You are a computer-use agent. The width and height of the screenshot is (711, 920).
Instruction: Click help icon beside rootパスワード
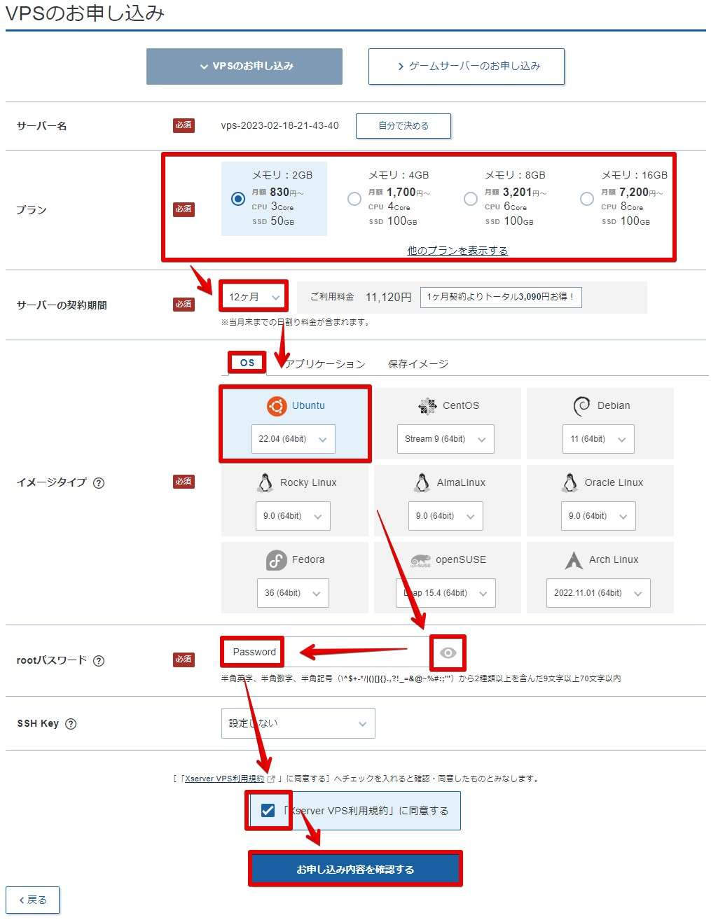coord(99,661)
